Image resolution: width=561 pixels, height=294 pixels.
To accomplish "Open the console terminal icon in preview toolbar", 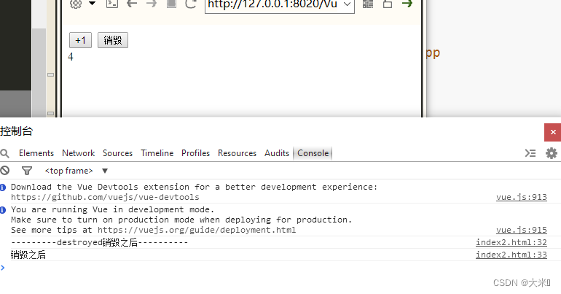I will [x=112, y=4].
